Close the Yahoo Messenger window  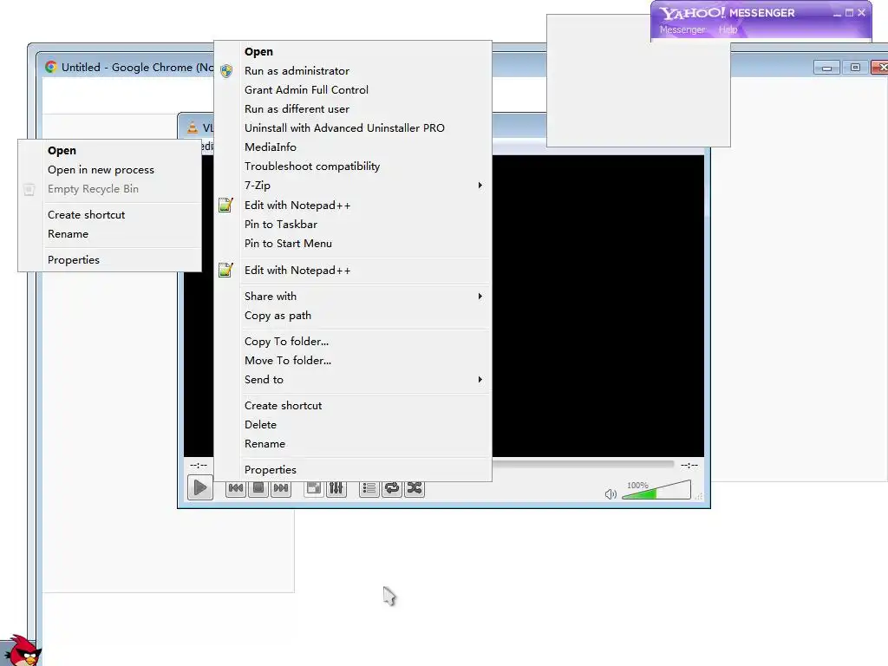(862, 12)
